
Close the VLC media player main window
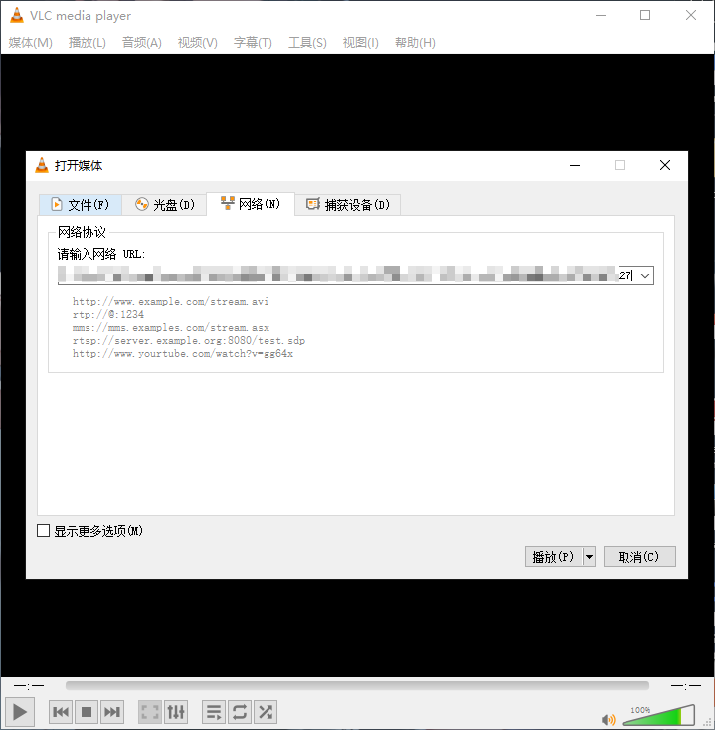(691, 15)
